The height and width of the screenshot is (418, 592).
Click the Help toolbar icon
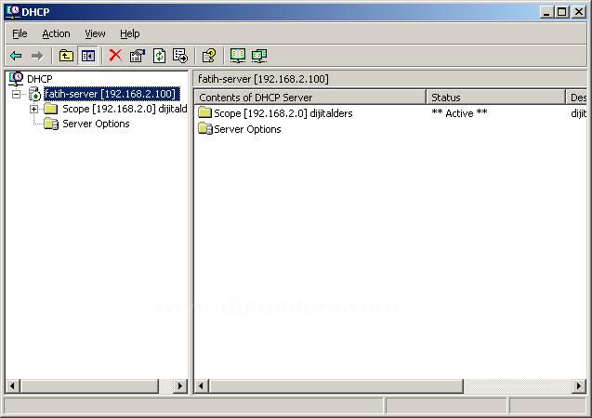pos(209,56)
